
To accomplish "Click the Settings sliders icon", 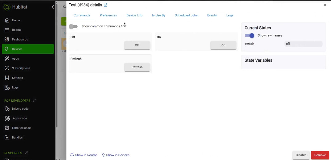I will coord(7,78).
